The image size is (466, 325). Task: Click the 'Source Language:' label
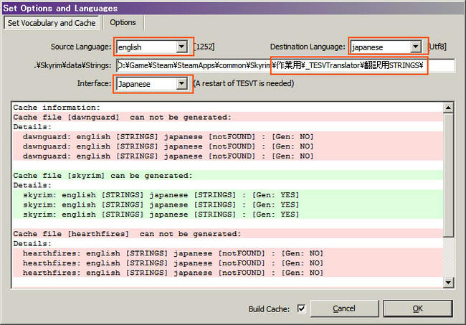(81, 47)
